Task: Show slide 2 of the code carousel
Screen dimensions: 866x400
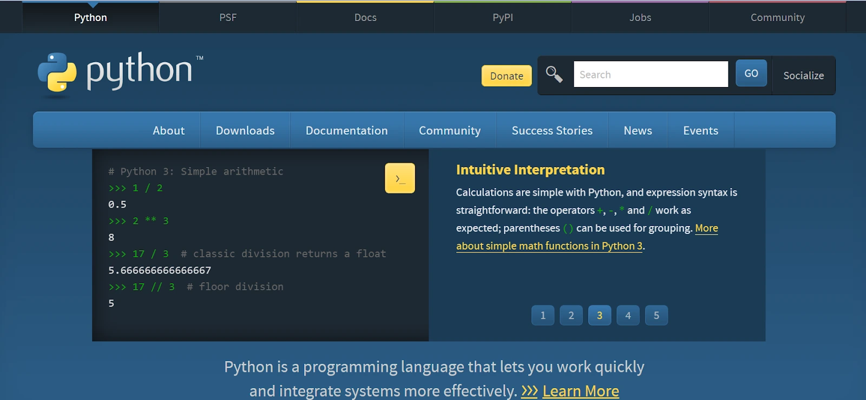Action: point(571,315)
